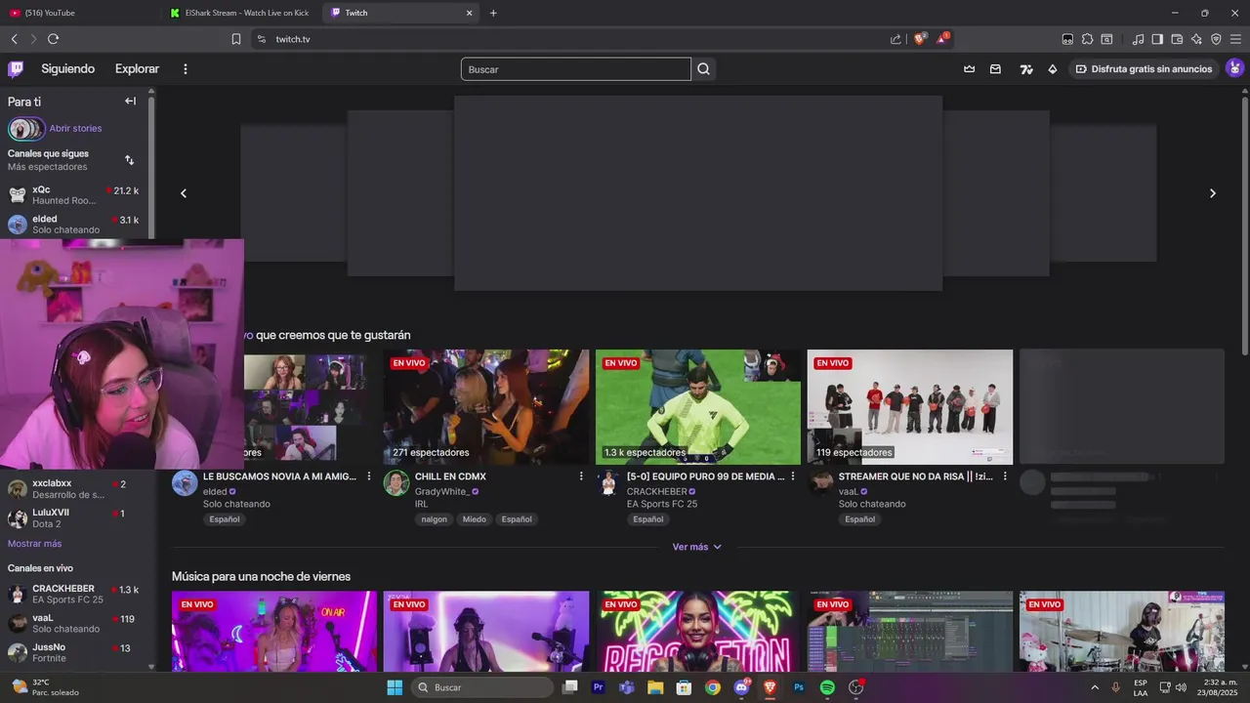This screenshot has width=1250, height=703.
Task: Open the user avatar profile menu
Action: point(1234,68)
